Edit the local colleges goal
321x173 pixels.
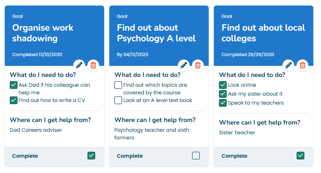(289, 65)
